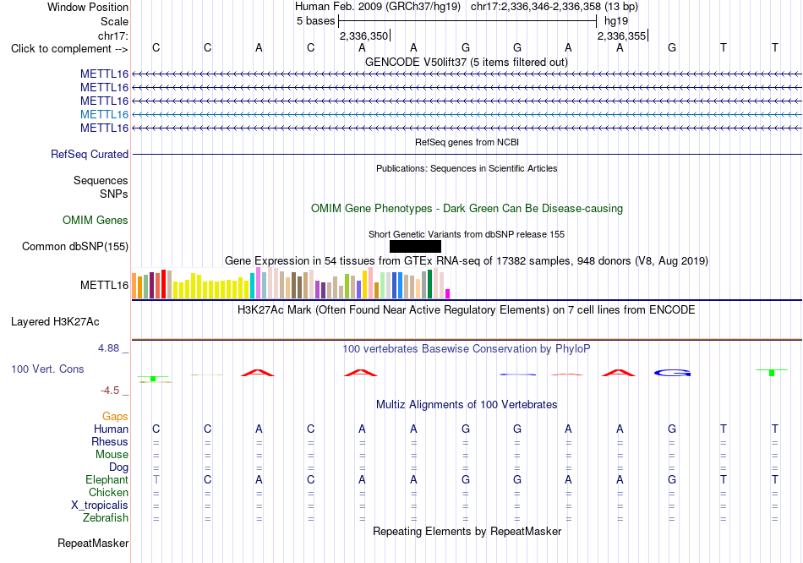
Task: Click METTL16 label beside GTEx bar chart
Action: (x=104, y=286)
